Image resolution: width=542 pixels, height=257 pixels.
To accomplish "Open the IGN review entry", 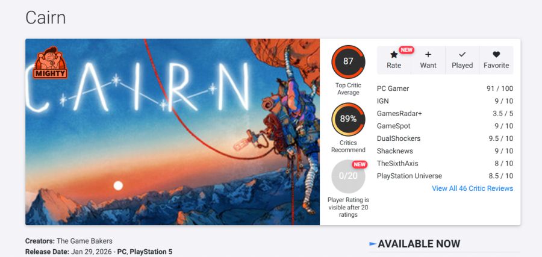I will [x=445, y=101].
